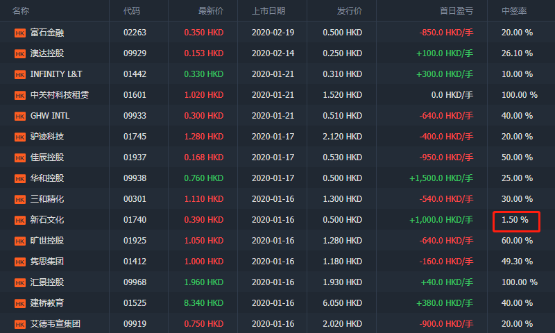Click the HK badge beside 艾德韦宣集团
The height and width of the screenshot is (333, 555).
click(20, 324)
